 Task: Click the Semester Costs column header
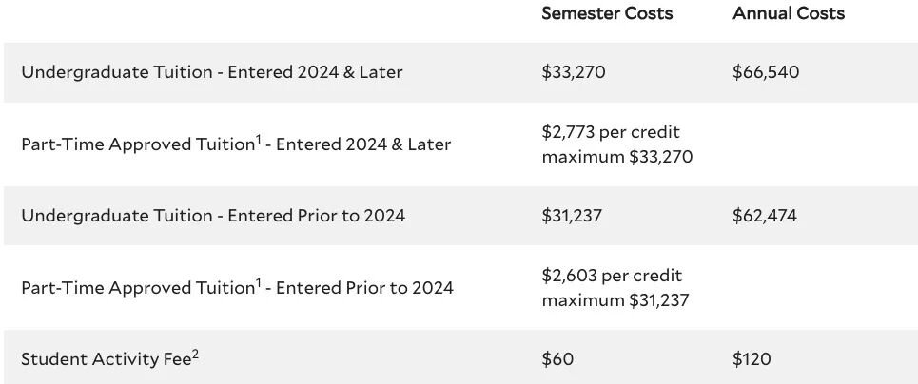click(x=607, y=13)
